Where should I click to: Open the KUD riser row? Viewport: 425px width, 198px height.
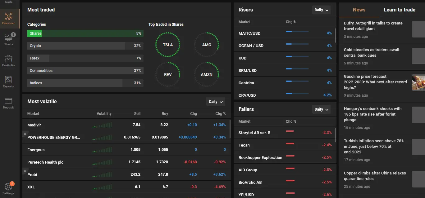[285, 58]
